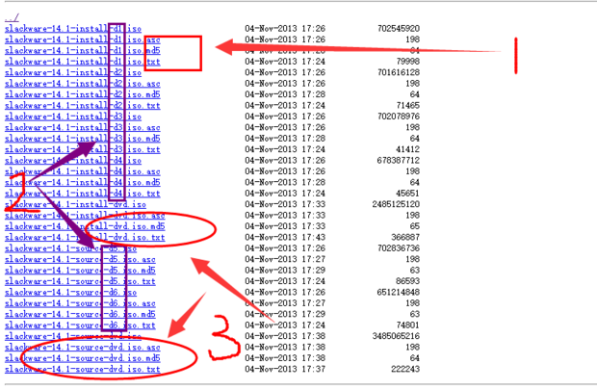597x390 pixels.
Task: Open slackware-14.1-source-d5.iso.md5 link
Action: (80, 271)
